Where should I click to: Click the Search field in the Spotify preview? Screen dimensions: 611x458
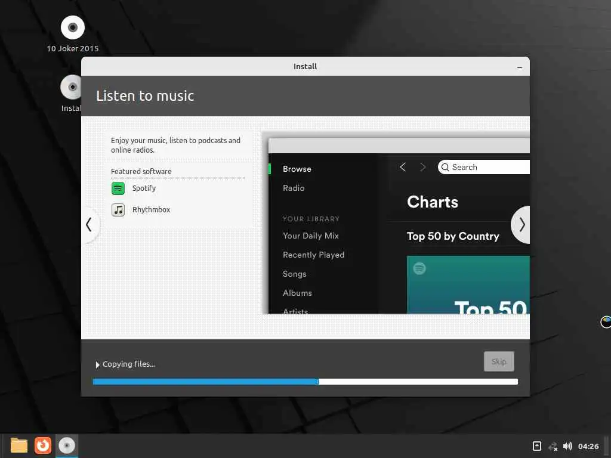coord(483,167)
